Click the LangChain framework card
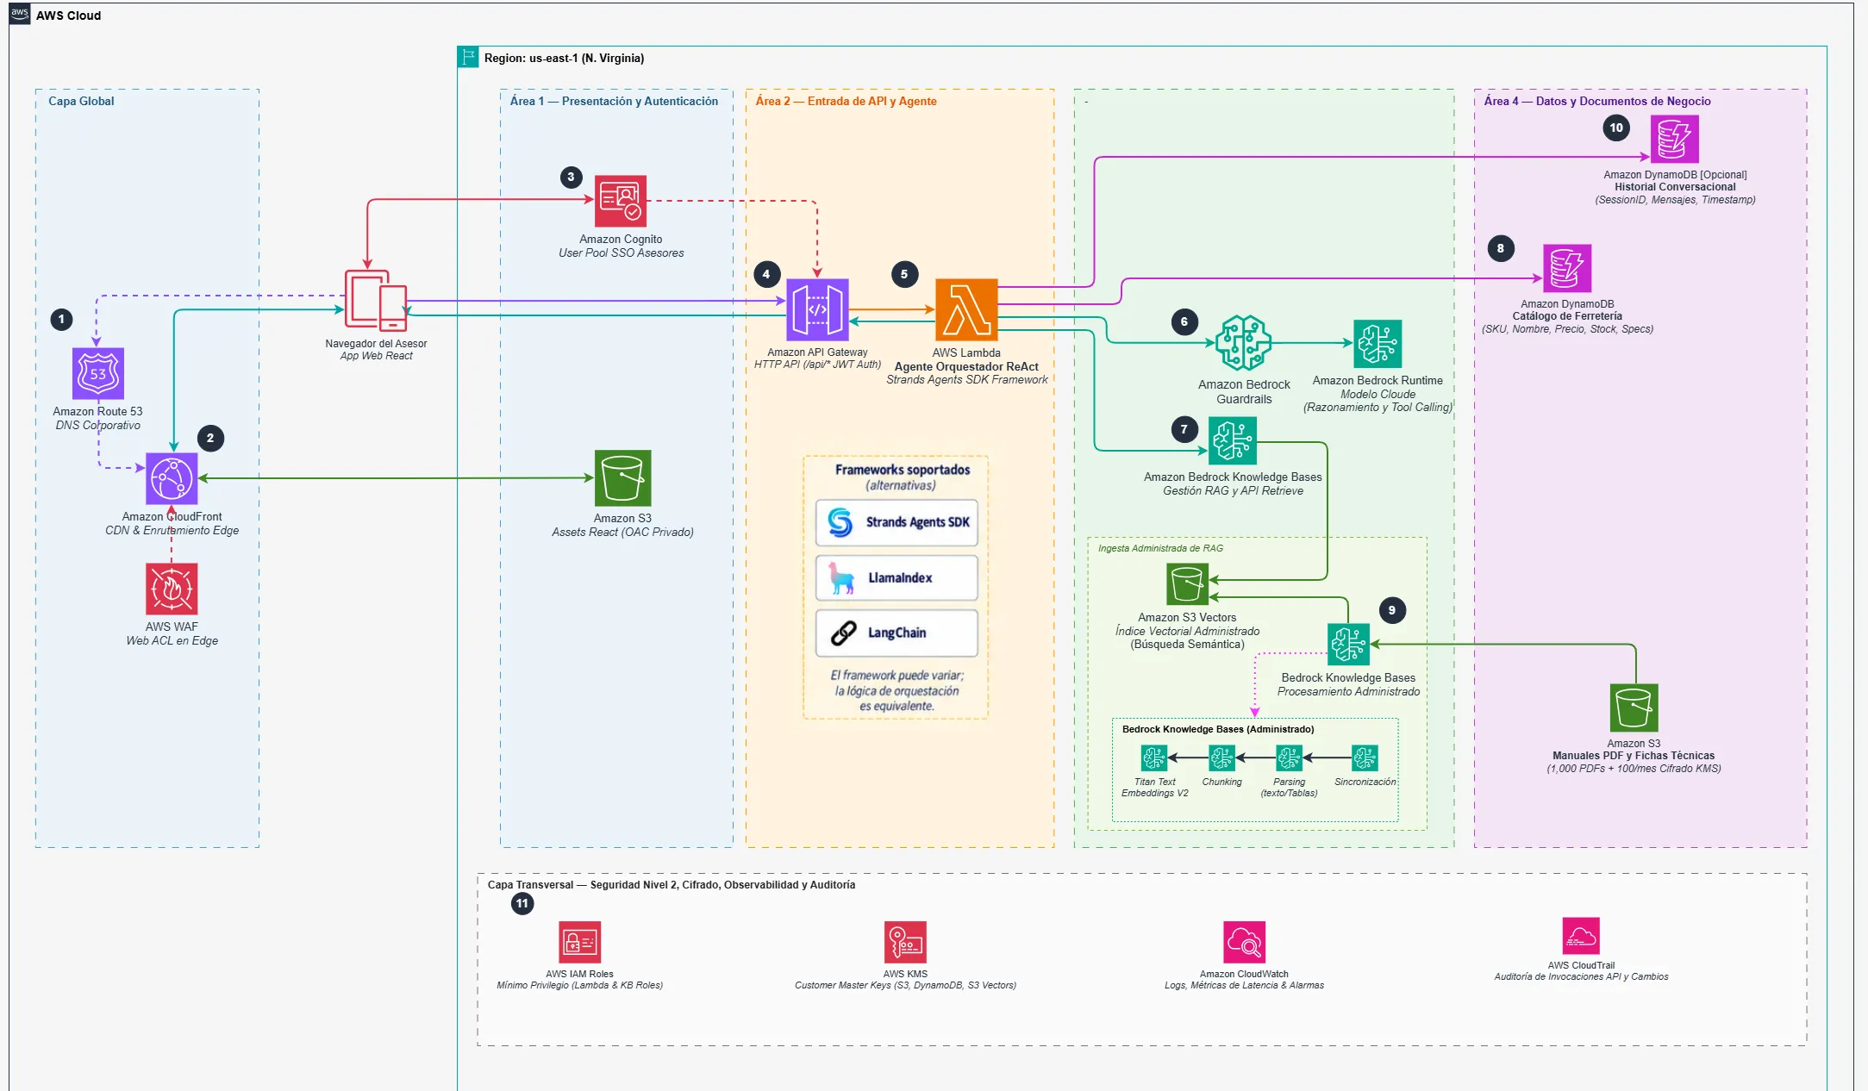This screenshot has width=1868, height=1091. 897,633
